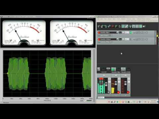Image resolution: width=159 pixels, height=119 pixels.
Task: Click volume knob on Mumble Input track
Action: 117,32
